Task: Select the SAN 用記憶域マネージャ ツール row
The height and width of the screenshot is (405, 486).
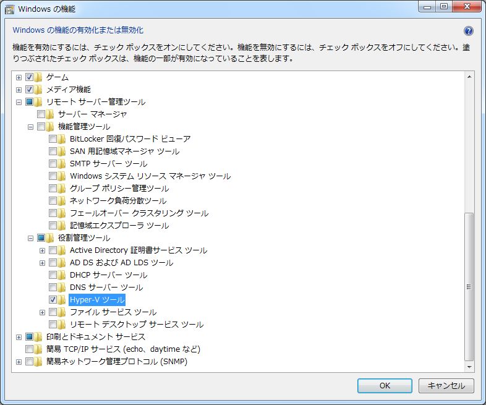Action: (x=125, y=151)
